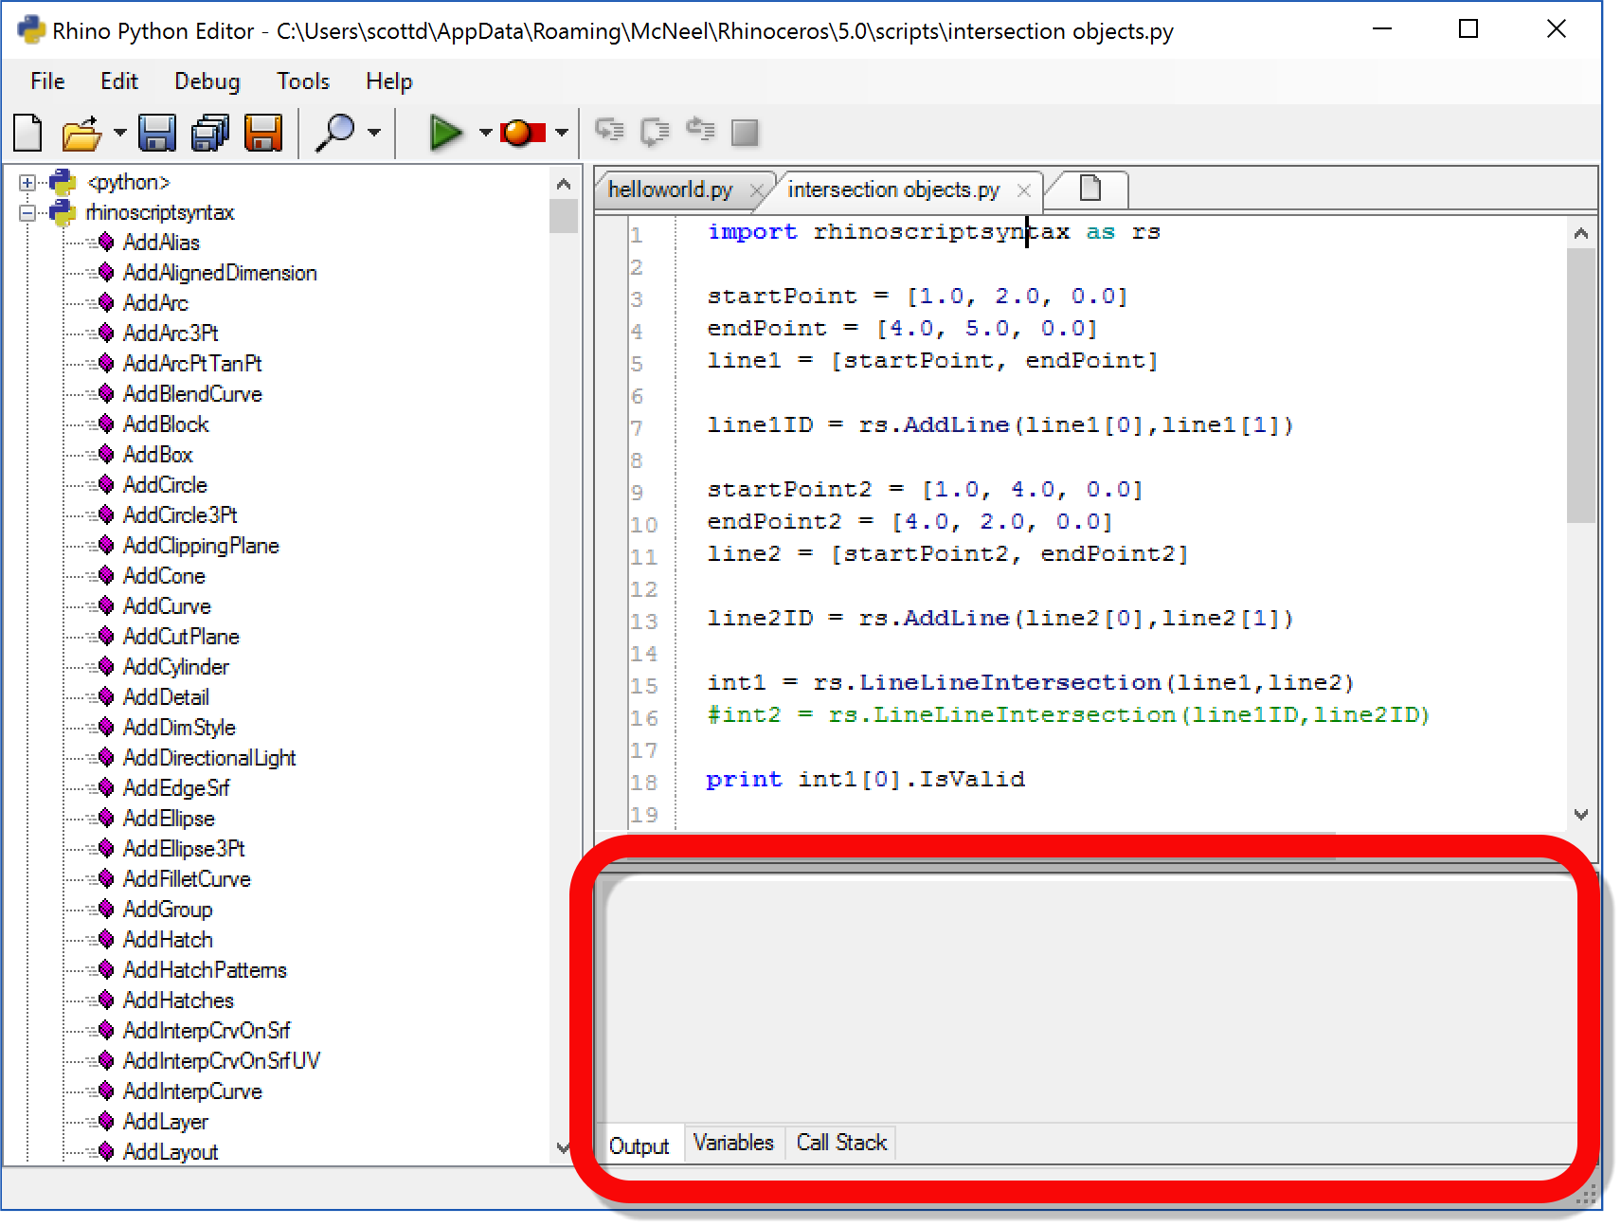The height and width of the screenshot is (1226, 1621).
Task: Open the dropdown arrow beside the breakpoint icon
Action: 562,133
